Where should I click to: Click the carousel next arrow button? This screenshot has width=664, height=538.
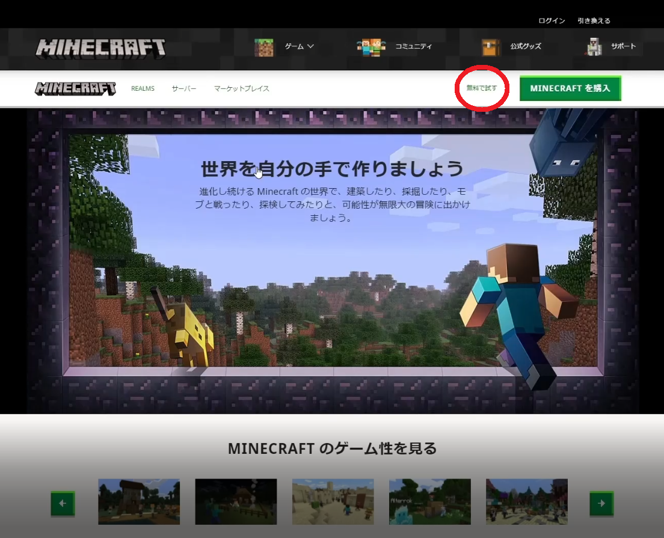pos(601,503)
